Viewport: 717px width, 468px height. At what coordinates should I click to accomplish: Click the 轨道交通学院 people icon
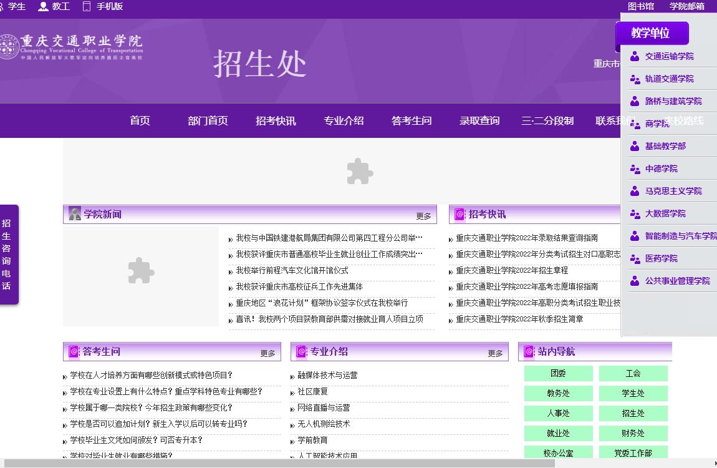pos(635,79)
